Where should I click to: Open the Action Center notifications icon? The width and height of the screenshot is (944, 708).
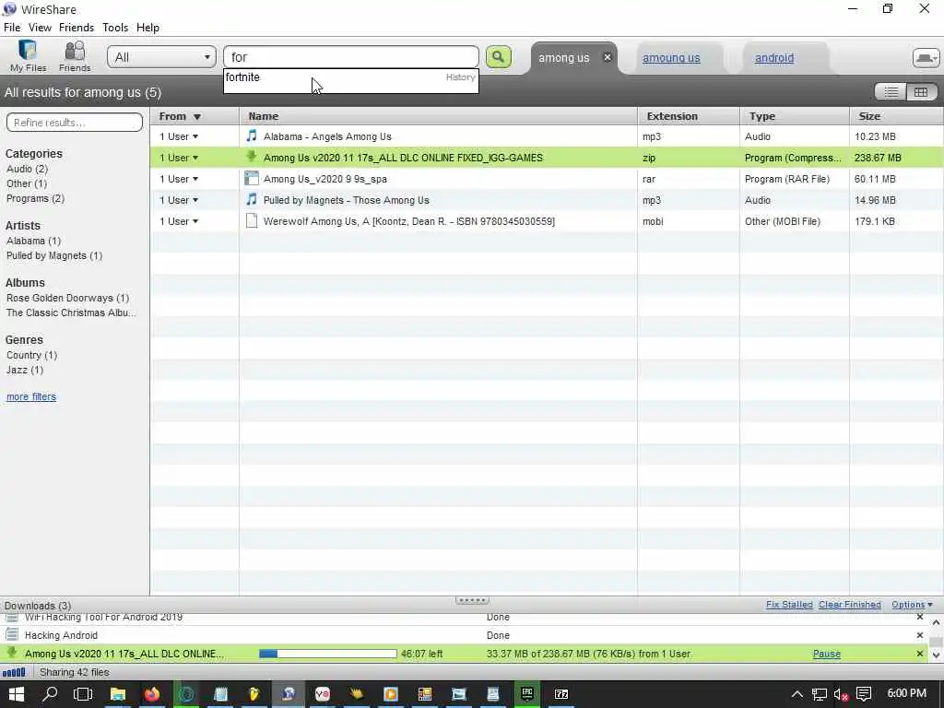pyautogui.click(x=864, y=694)
